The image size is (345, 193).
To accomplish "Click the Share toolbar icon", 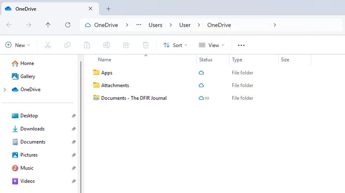I will (x=126, y=45).
